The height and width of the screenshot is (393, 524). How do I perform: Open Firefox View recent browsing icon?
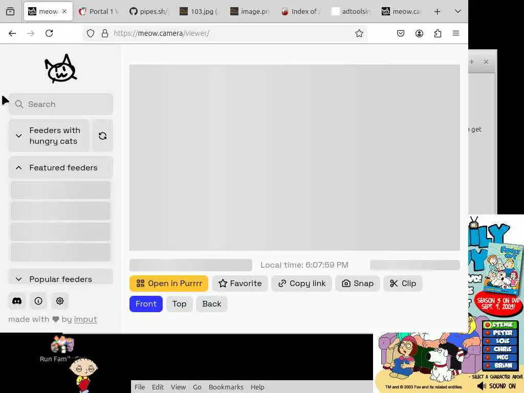(10, 11)
